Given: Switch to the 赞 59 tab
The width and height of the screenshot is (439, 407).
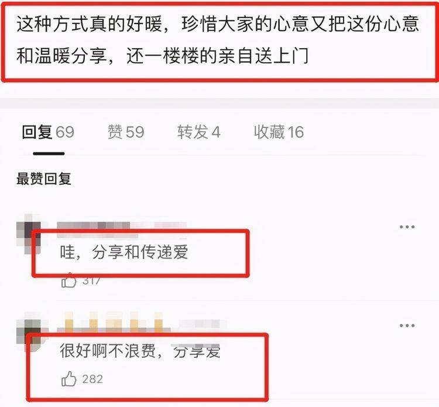Looking at the screenshot, I should tap(126, 132).
